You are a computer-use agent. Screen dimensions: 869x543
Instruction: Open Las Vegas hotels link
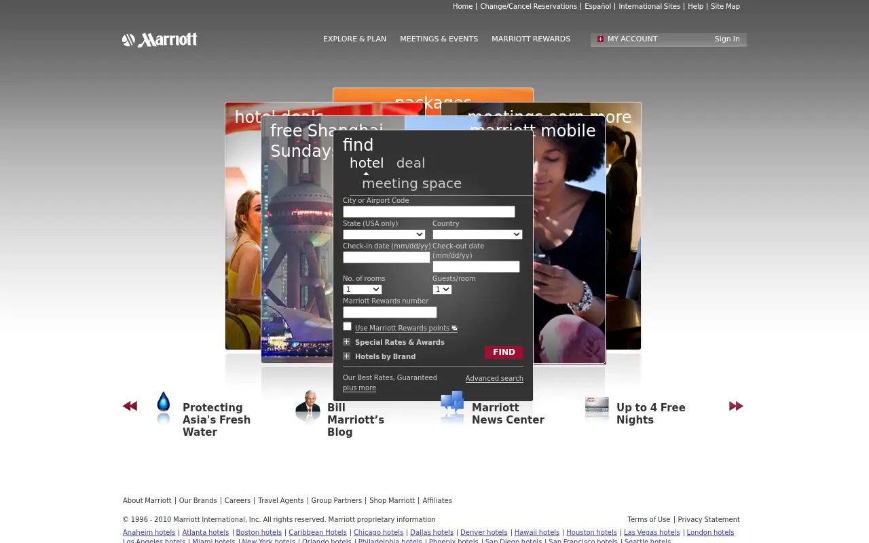pyautogui.click(x=652, y=533)
